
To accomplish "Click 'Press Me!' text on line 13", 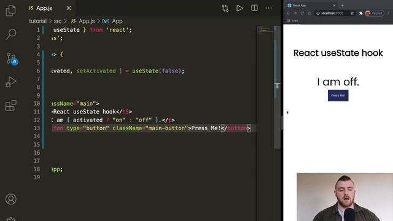I will (x=206, y=128).
